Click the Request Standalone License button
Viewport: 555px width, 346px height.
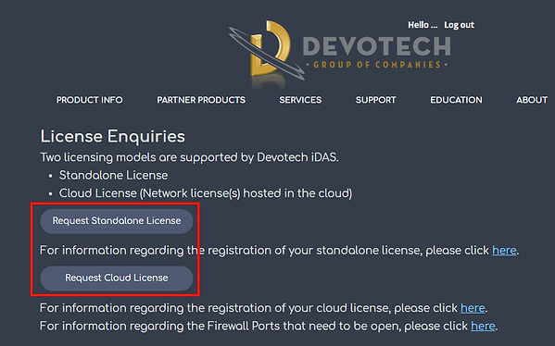click(117, 221)
